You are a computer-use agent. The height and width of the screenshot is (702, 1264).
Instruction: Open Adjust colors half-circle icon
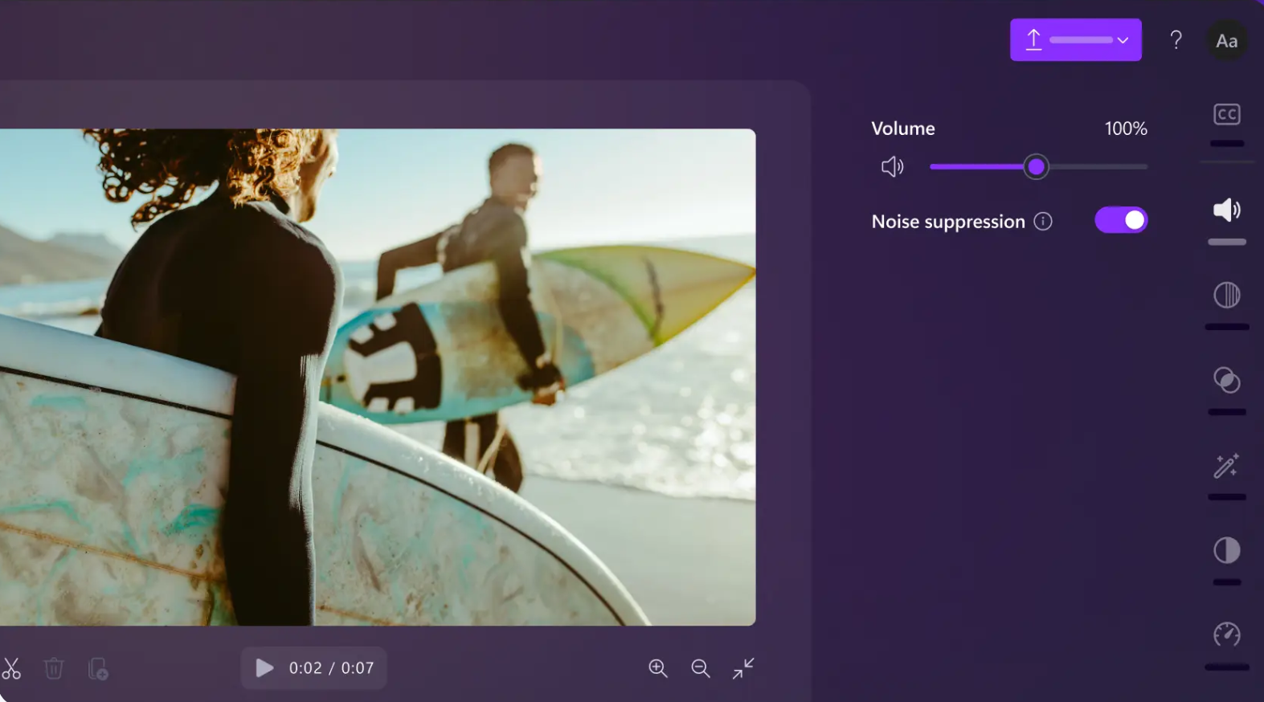(1226, 550)
